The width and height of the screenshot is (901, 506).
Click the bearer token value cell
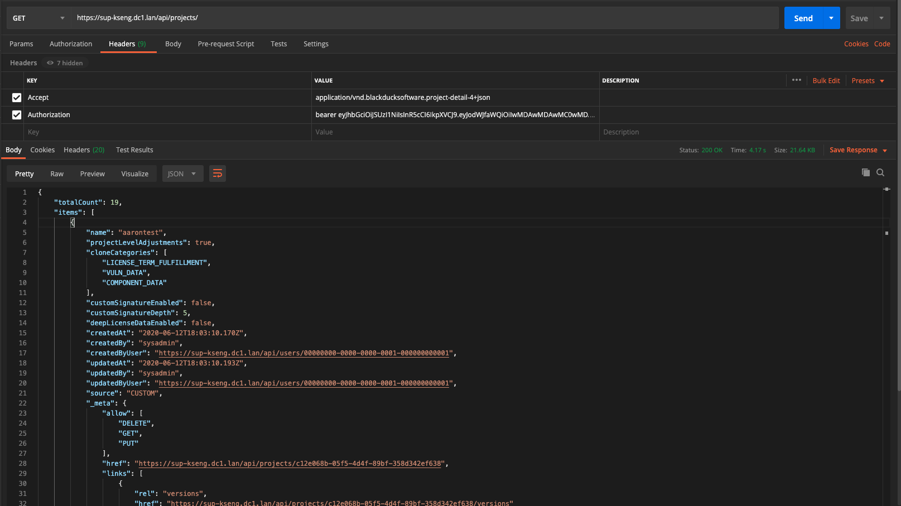(455, 115)
